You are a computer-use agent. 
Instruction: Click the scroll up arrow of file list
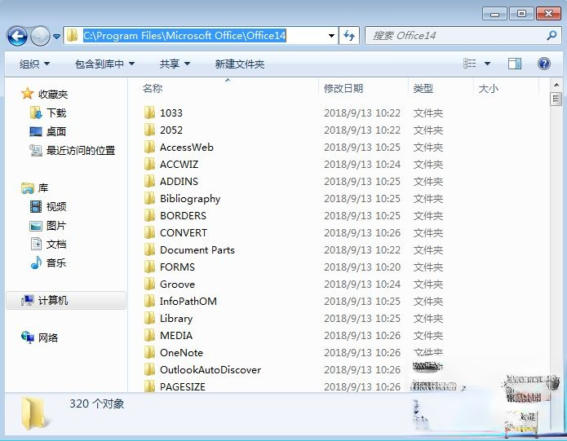click(556, 85)
